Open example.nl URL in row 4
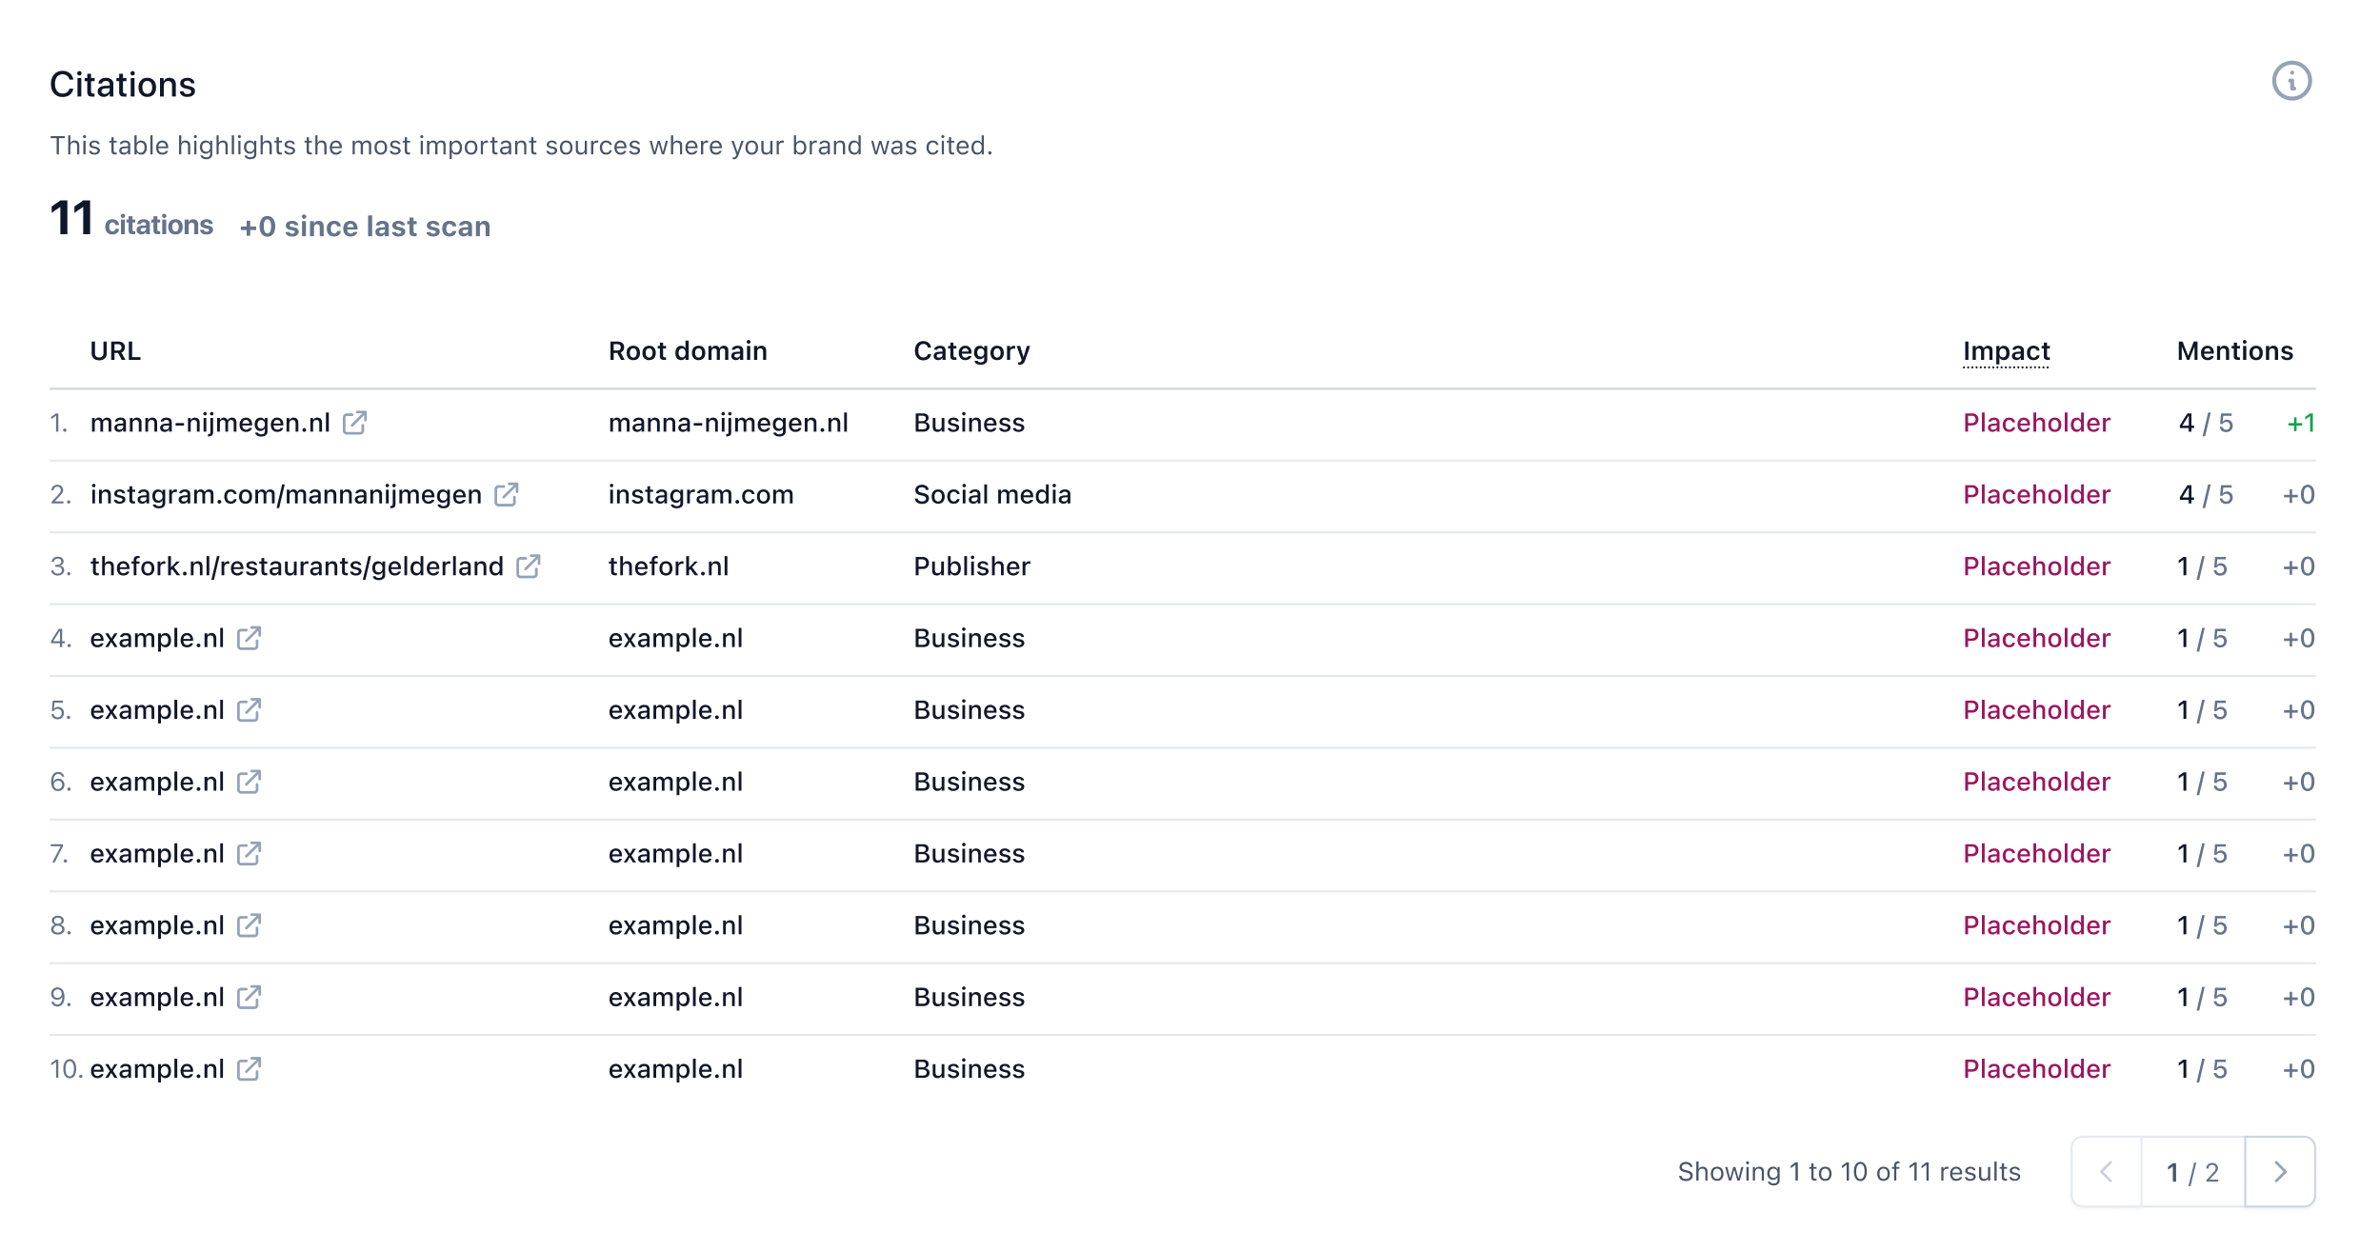 tap(157, 639)
